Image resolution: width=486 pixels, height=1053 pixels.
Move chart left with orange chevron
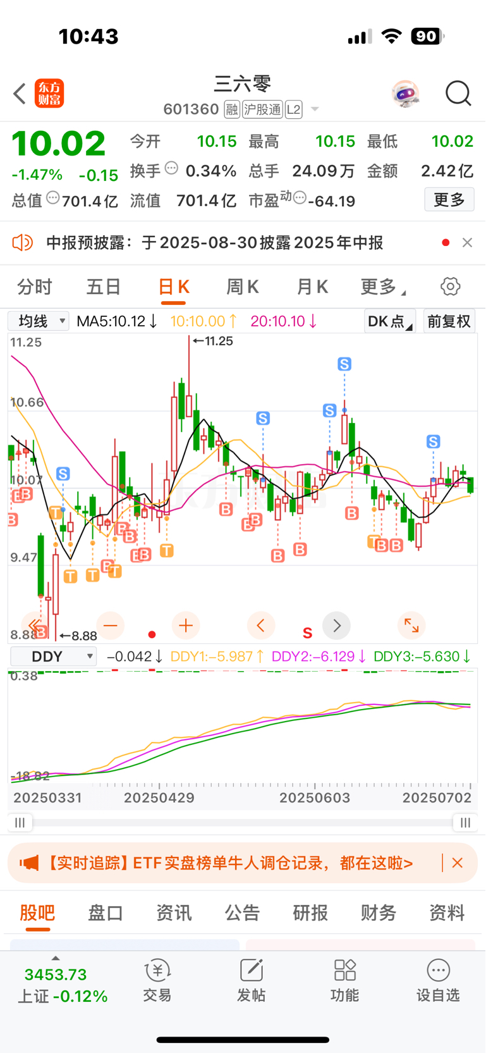click(x=261, y=625)
